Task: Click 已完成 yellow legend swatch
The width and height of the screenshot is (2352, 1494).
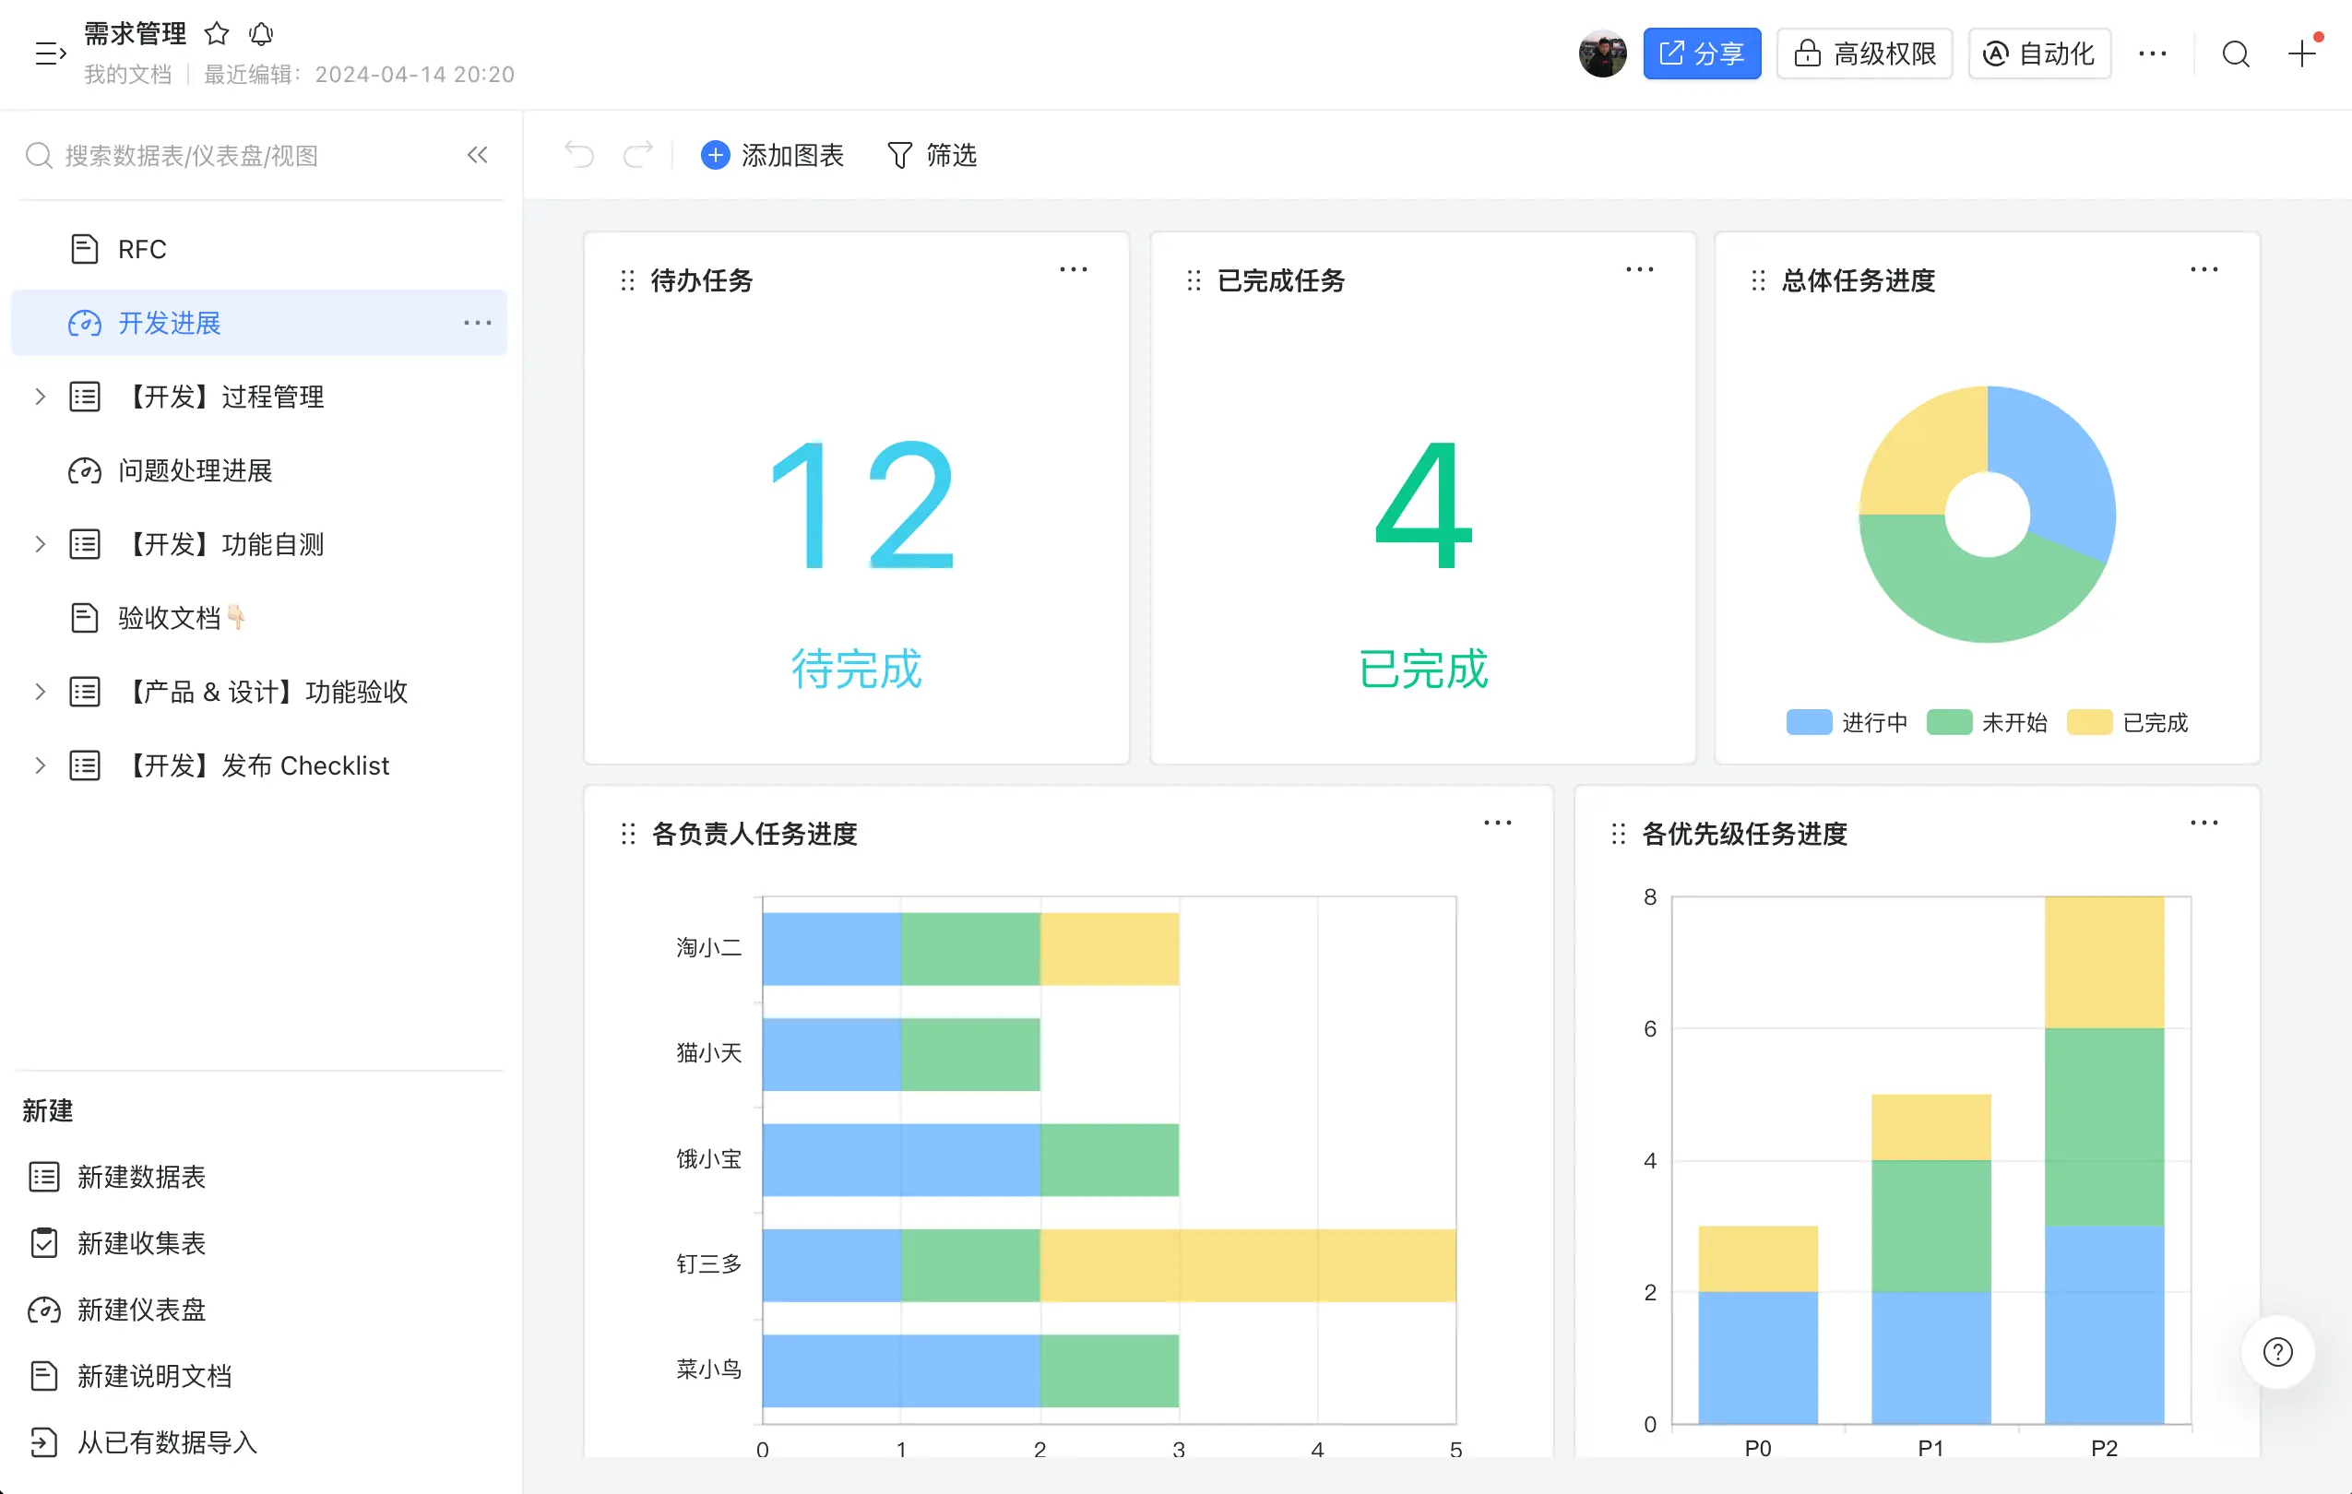Action: [2089, 723]
